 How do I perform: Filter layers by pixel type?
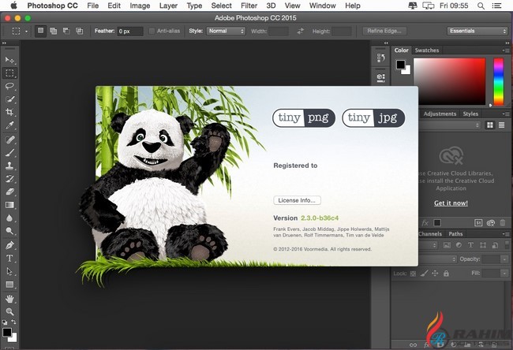pyautogui.click(x=447, y=245)
